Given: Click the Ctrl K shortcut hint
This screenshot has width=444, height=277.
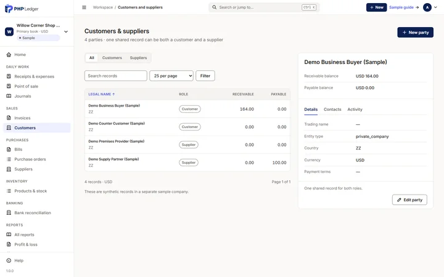Looking at the screenshot, I should pyautogui.click(x=309, y=7).
